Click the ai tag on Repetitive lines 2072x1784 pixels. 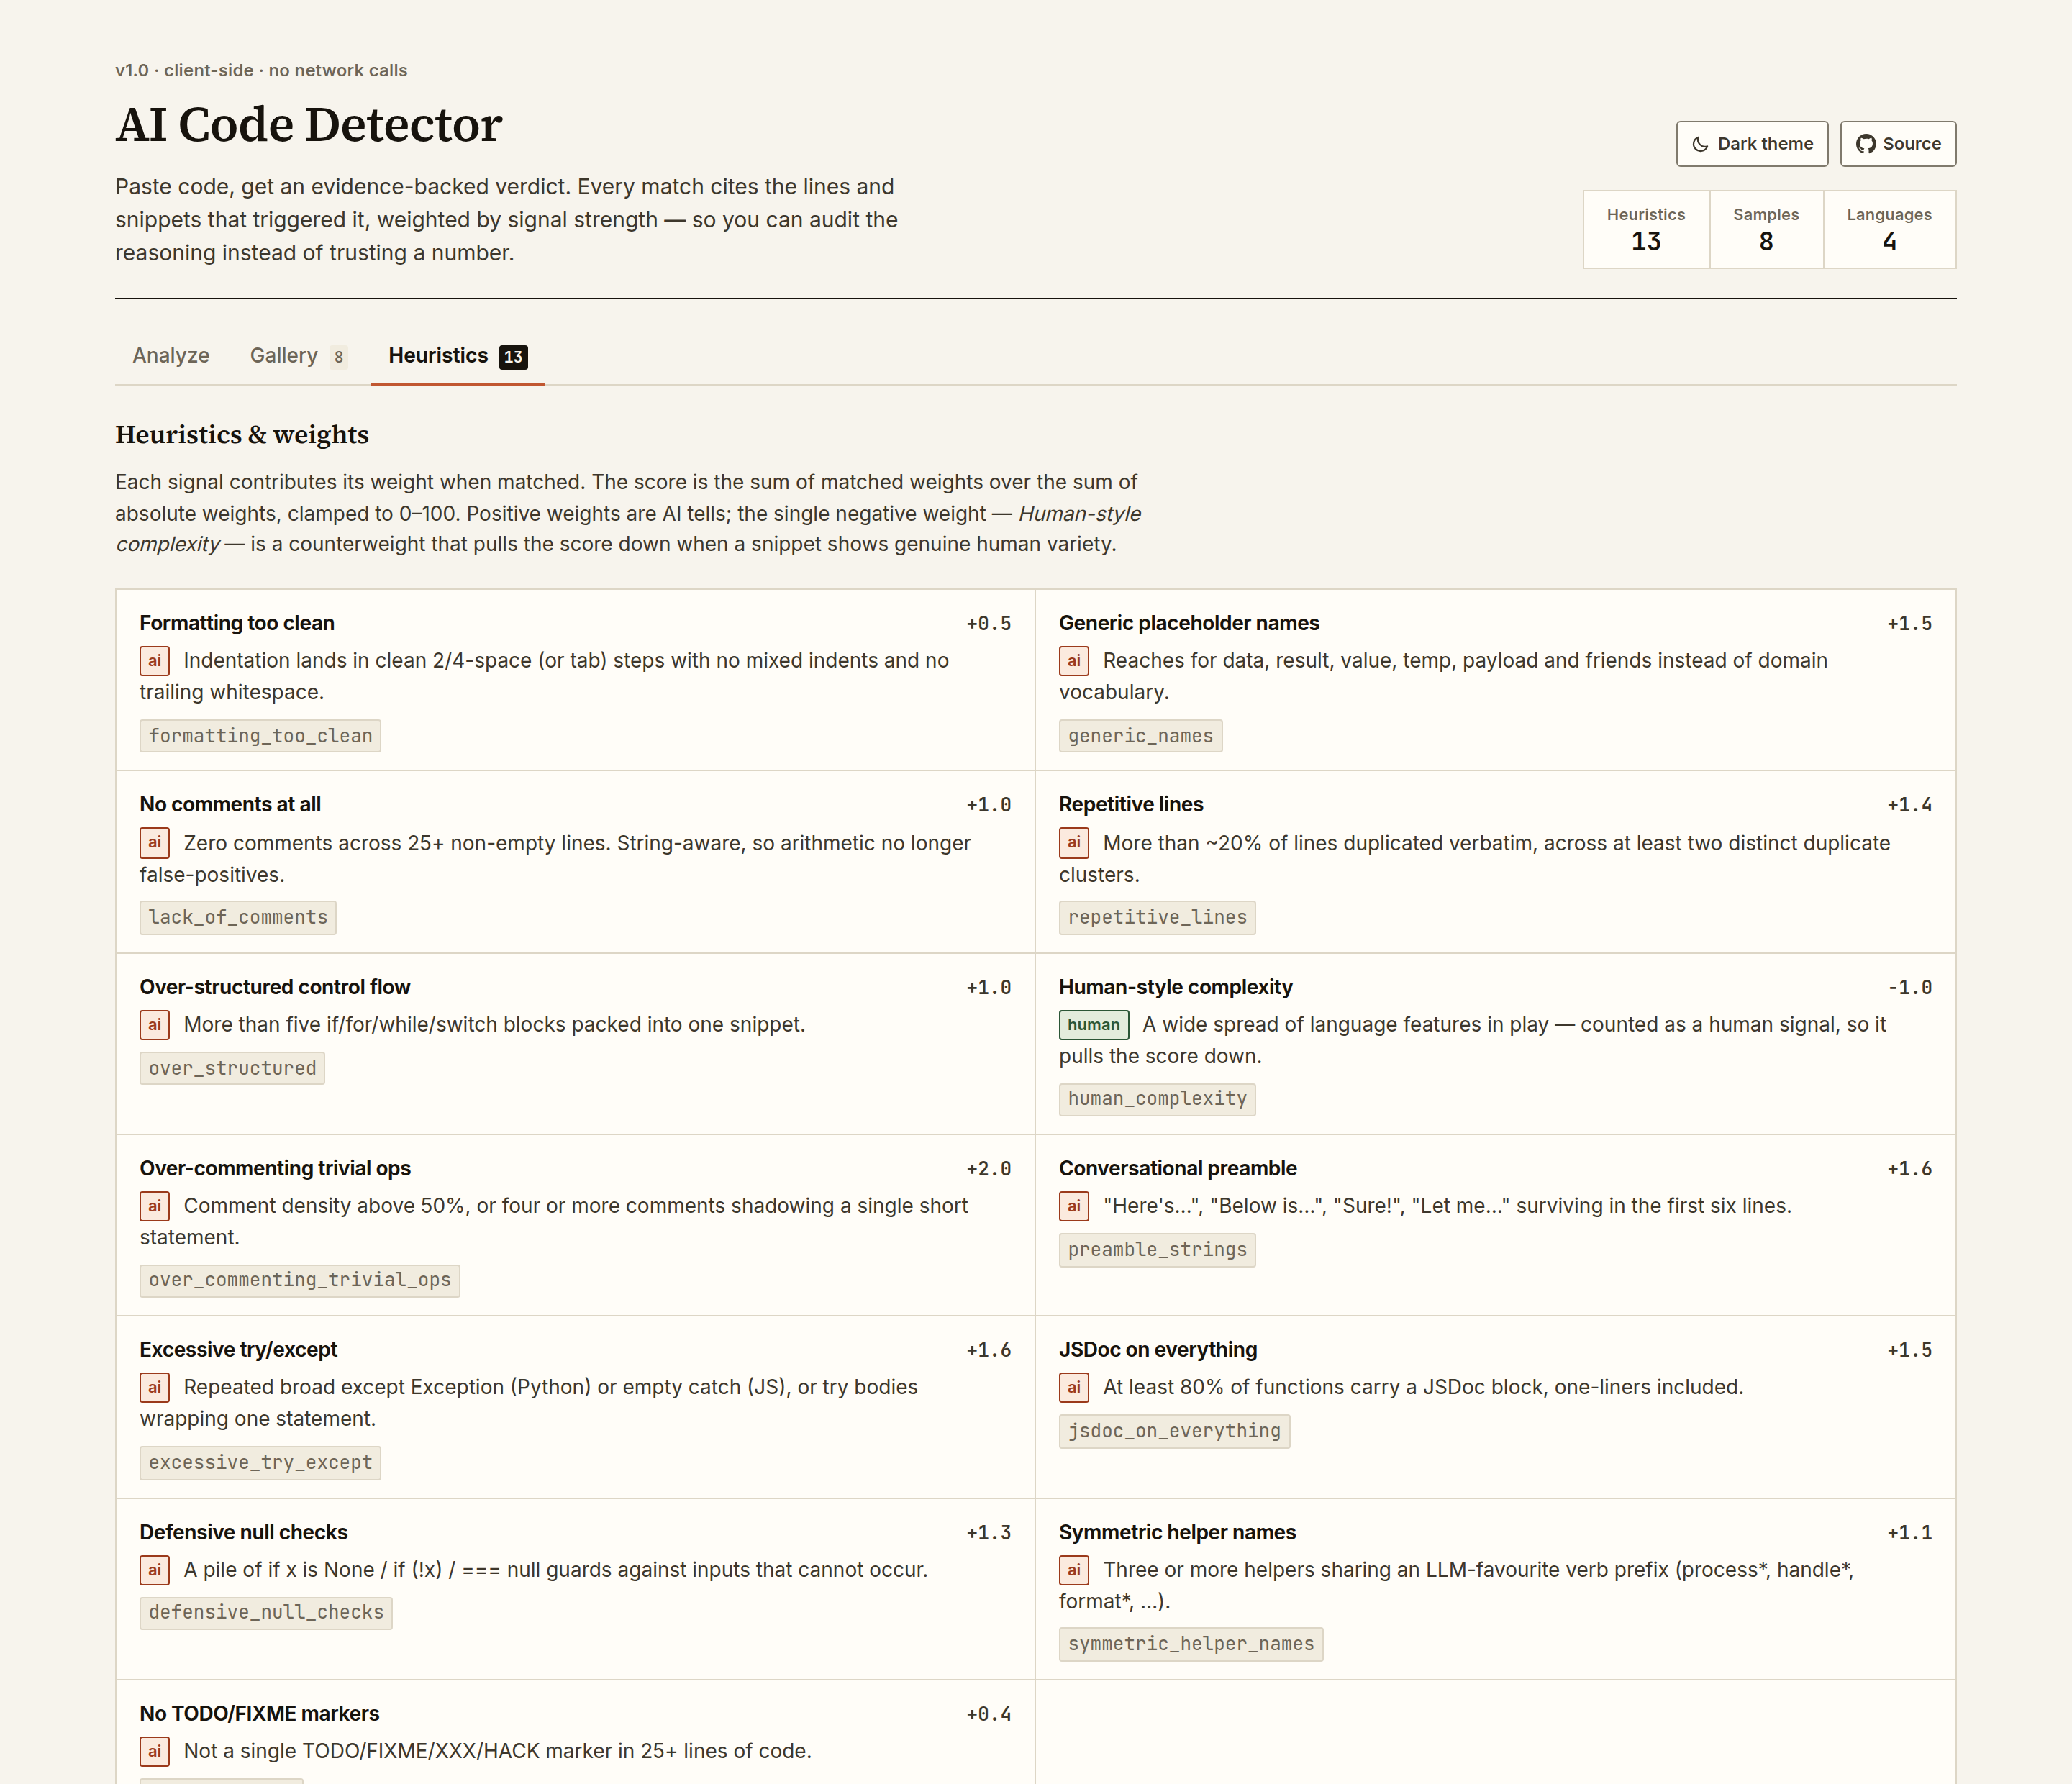pos(1074,843)
